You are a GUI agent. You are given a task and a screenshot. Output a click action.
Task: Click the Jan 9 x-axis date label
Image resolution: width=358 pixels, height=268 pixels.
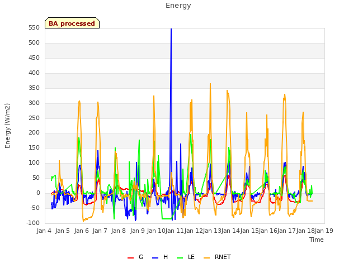coord(138,231)
